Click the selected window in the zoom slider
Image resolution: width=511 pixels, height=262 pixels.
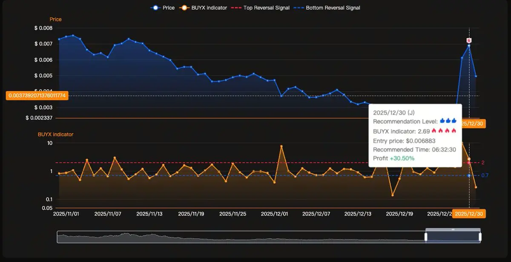[453, 237]
